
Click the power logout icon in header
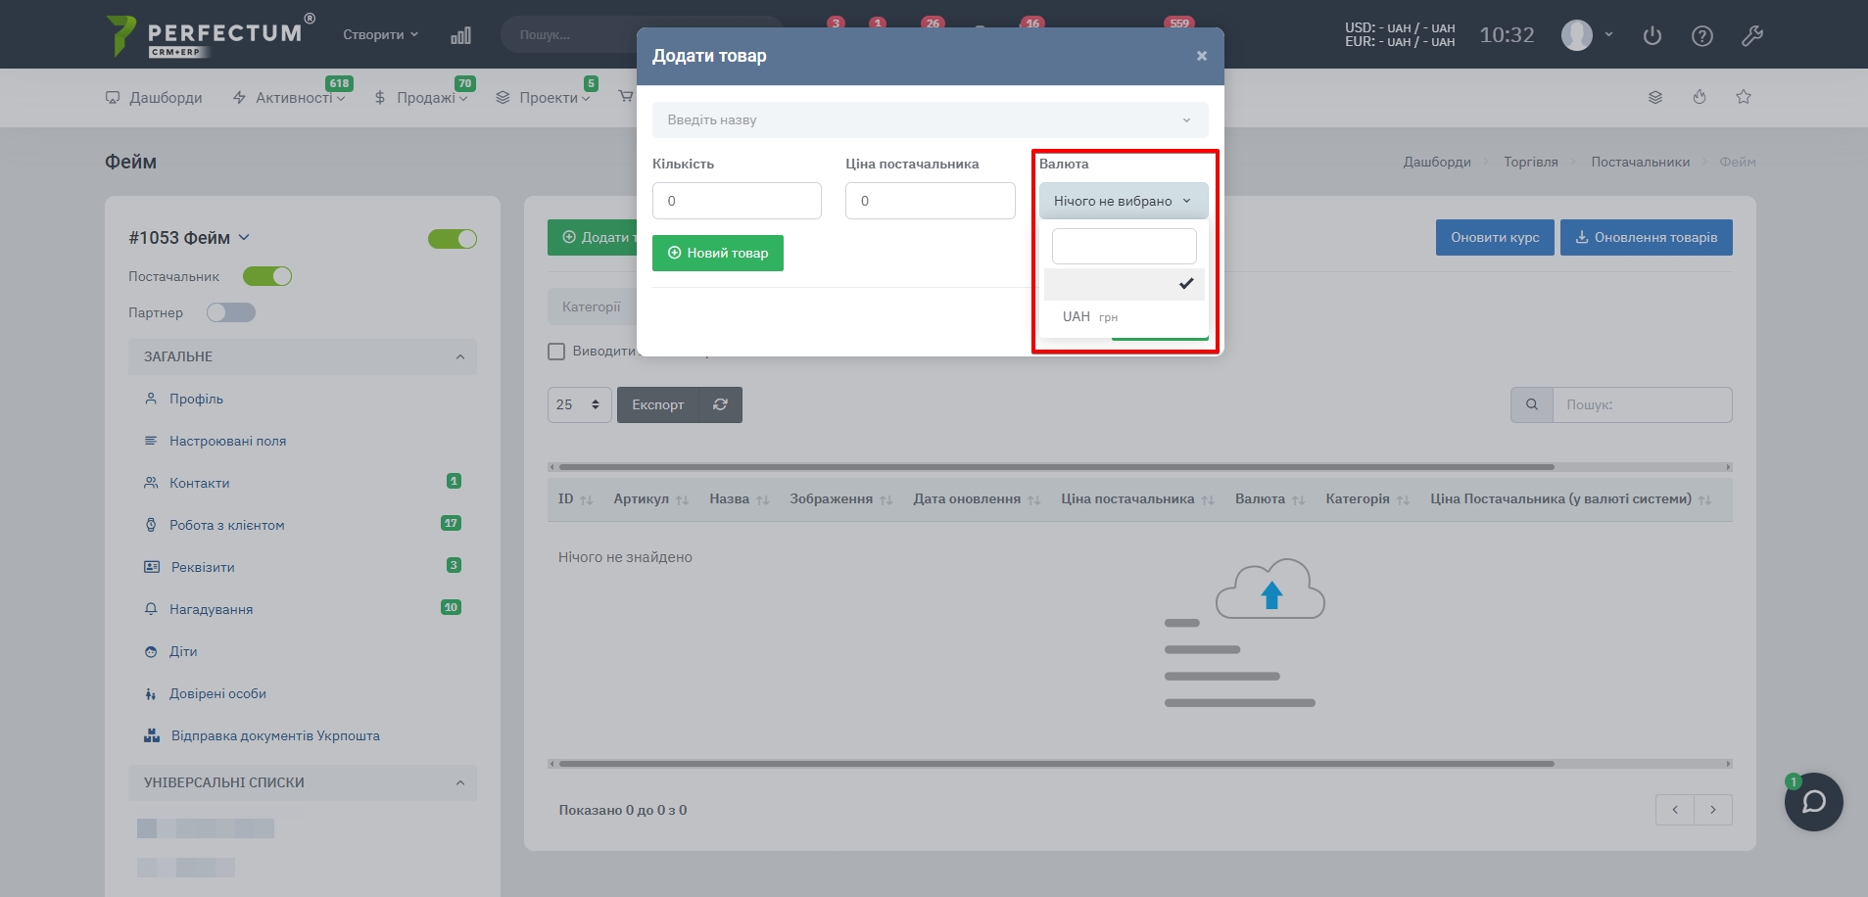tap(1652, 36)
